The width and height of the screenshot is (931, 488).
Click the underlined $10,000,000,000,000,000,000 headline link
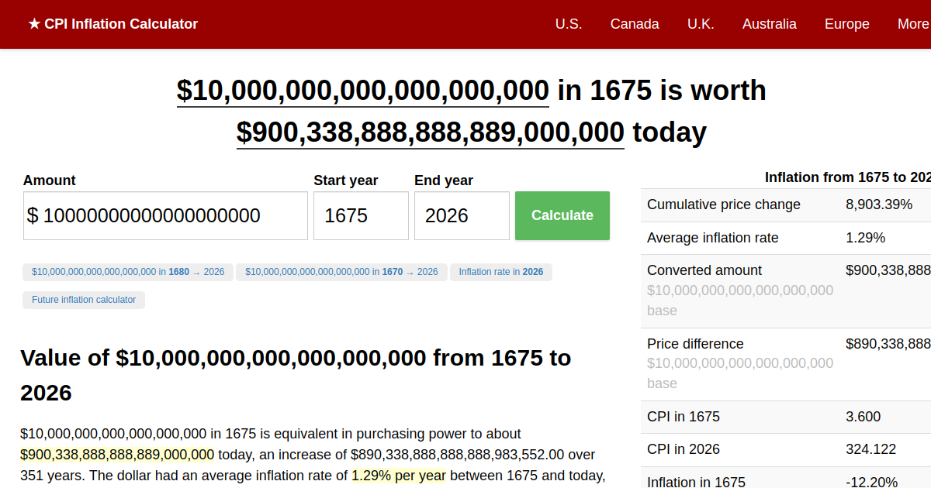point(362,91)
